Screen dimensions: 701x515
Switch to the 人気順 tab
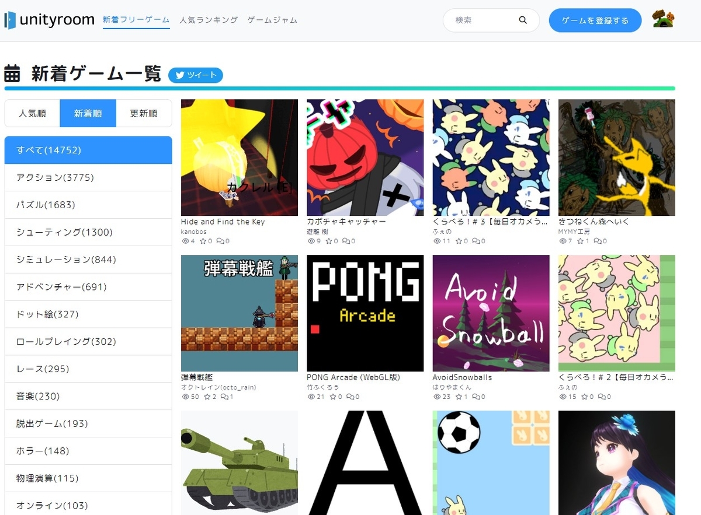point(32,113)
